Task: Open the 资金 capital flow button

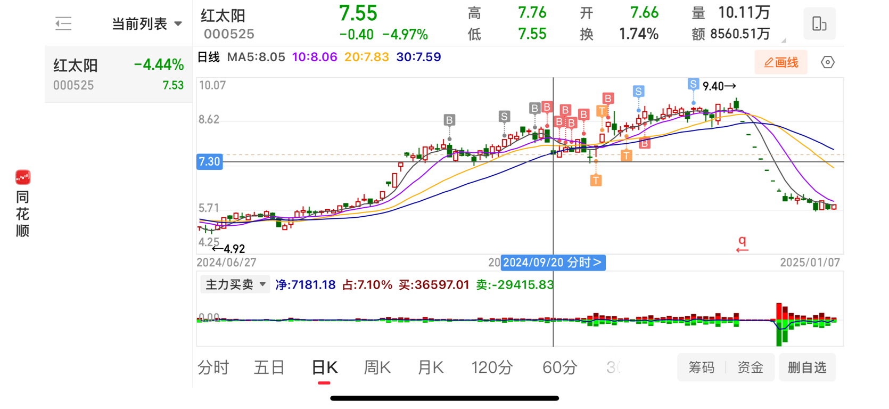Action: (750, 367)
